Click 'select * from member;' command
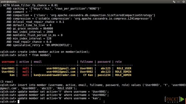 click(34, 55)
